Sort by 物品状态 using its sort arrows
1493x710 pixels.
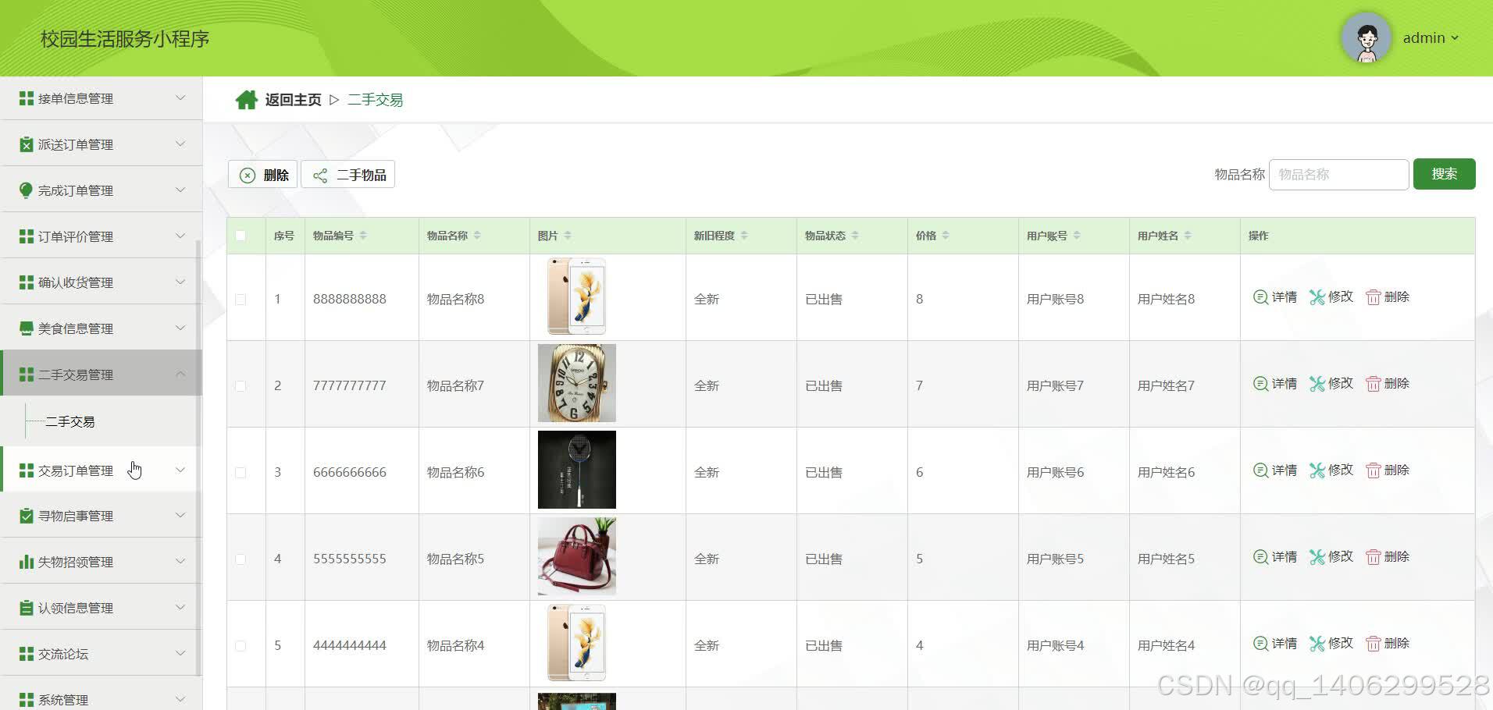pos(855,236)
